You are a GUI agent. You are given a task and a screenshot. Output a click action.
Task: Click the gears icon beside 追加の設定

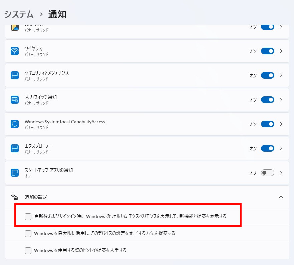(15, 197)
